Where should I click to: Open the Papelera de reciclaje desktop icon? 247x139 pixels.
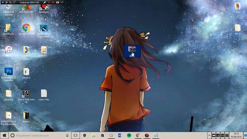[x=8, y=9]
